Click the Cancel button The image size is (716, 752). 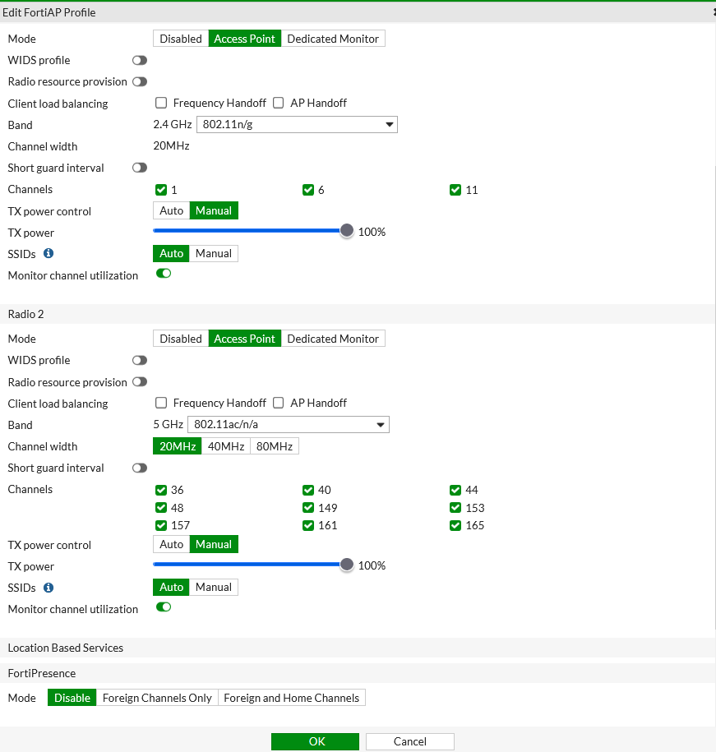point(409,741)
